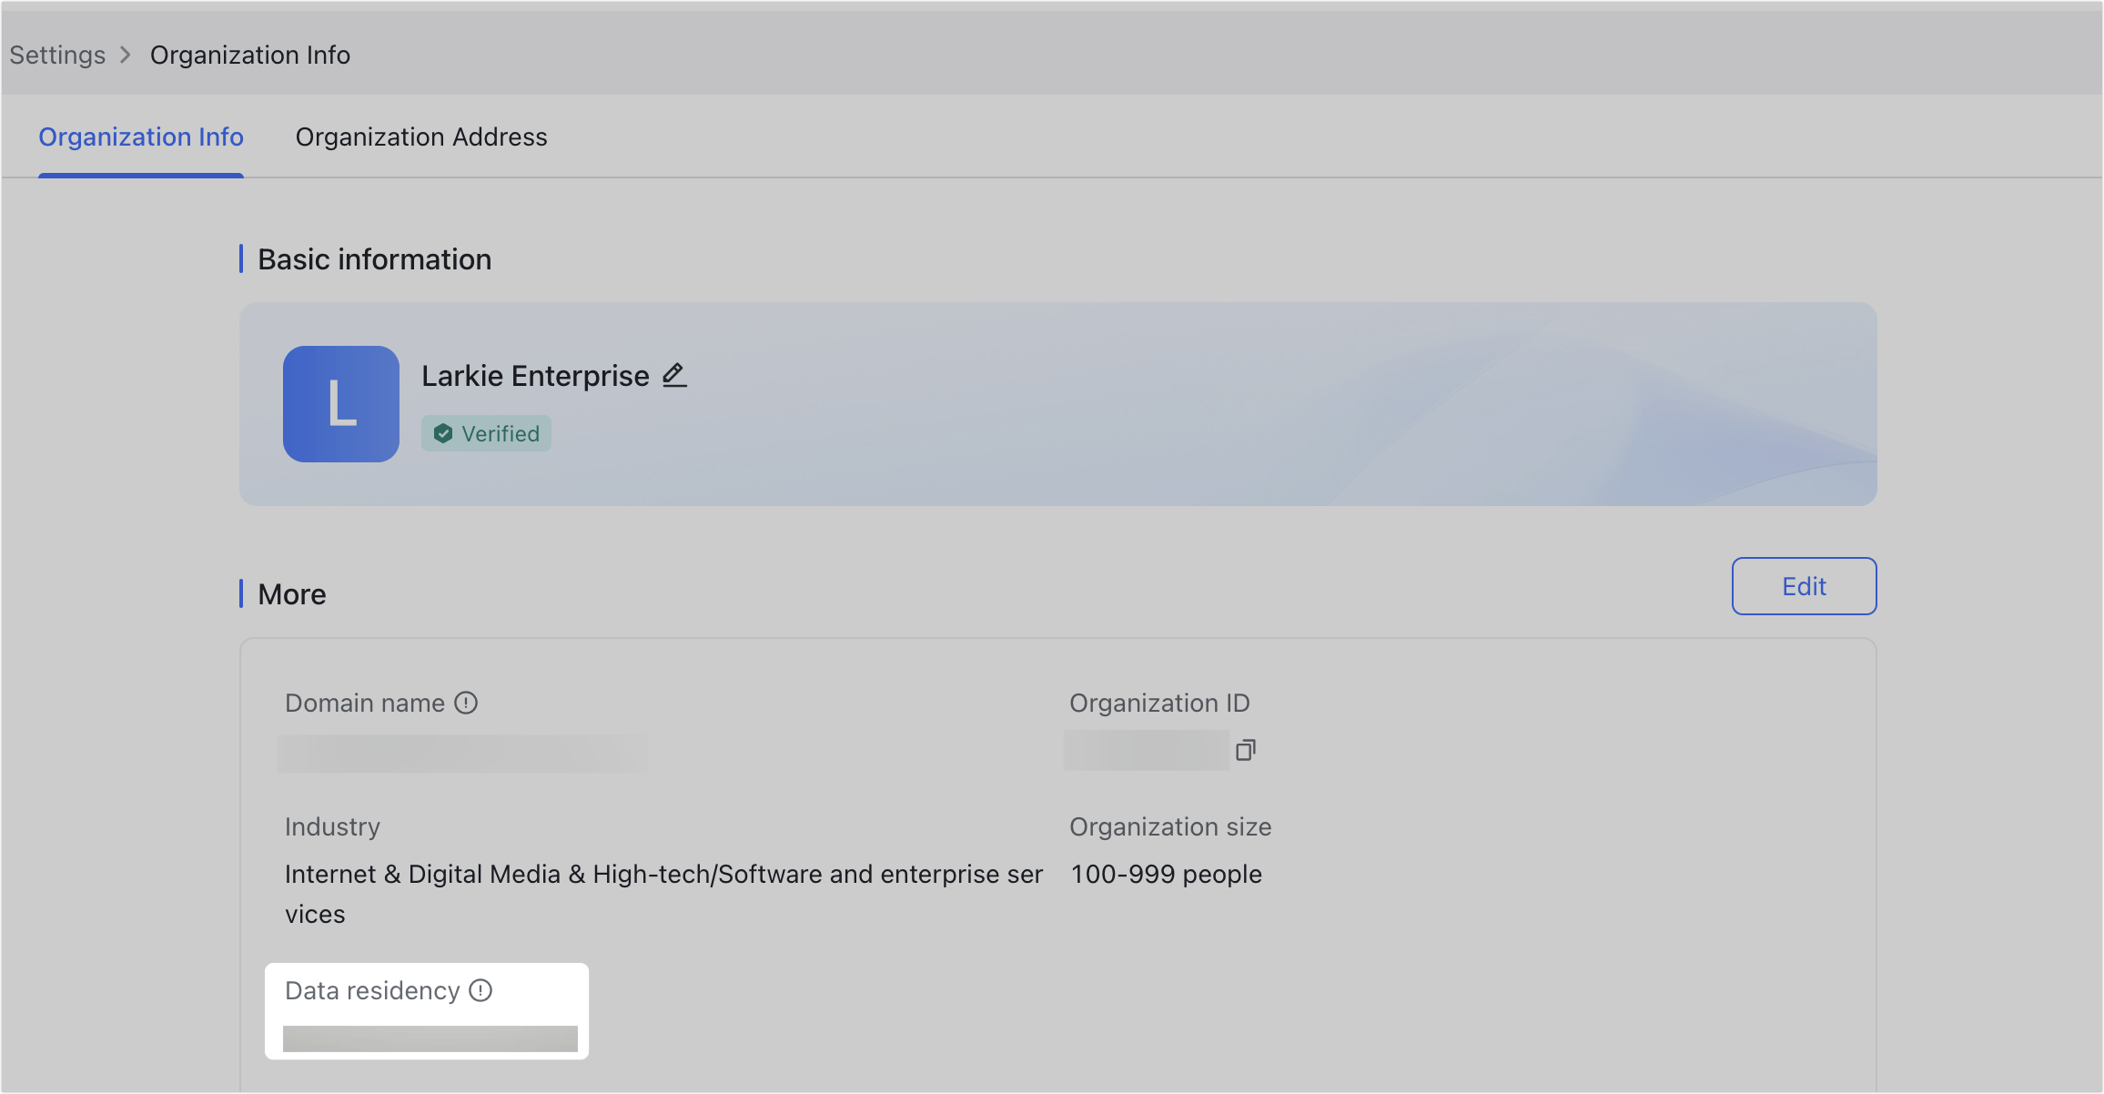The image size is (2104, 1094).
Task: Click the Larkie Enterprise organization name
Action: tap(535, 376)
